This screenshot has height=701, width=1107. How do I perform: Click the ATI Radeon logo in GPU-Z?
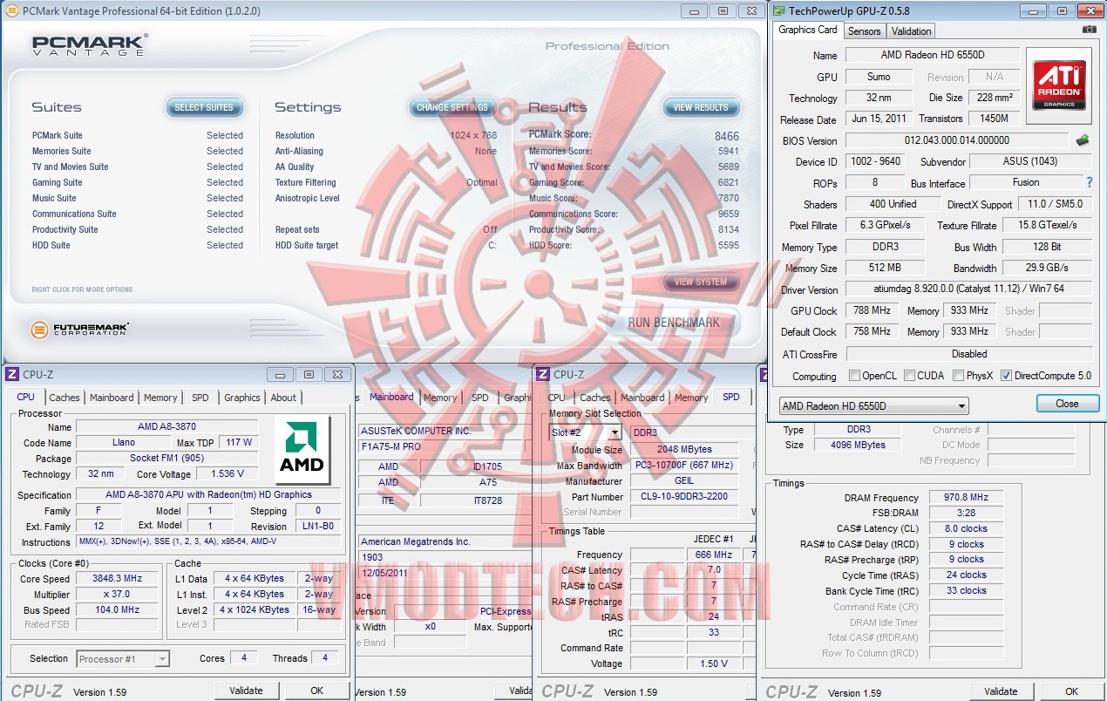point(1059,84)
